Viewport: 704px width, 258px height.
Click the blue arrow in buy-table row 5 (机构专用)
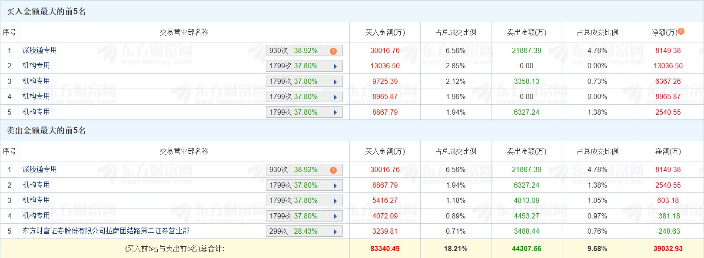click(x=335, y=113)
